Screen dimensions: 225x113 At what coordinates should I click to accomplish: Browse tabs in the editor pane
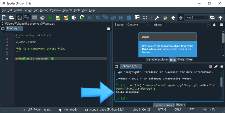click(x=3, y=29)
